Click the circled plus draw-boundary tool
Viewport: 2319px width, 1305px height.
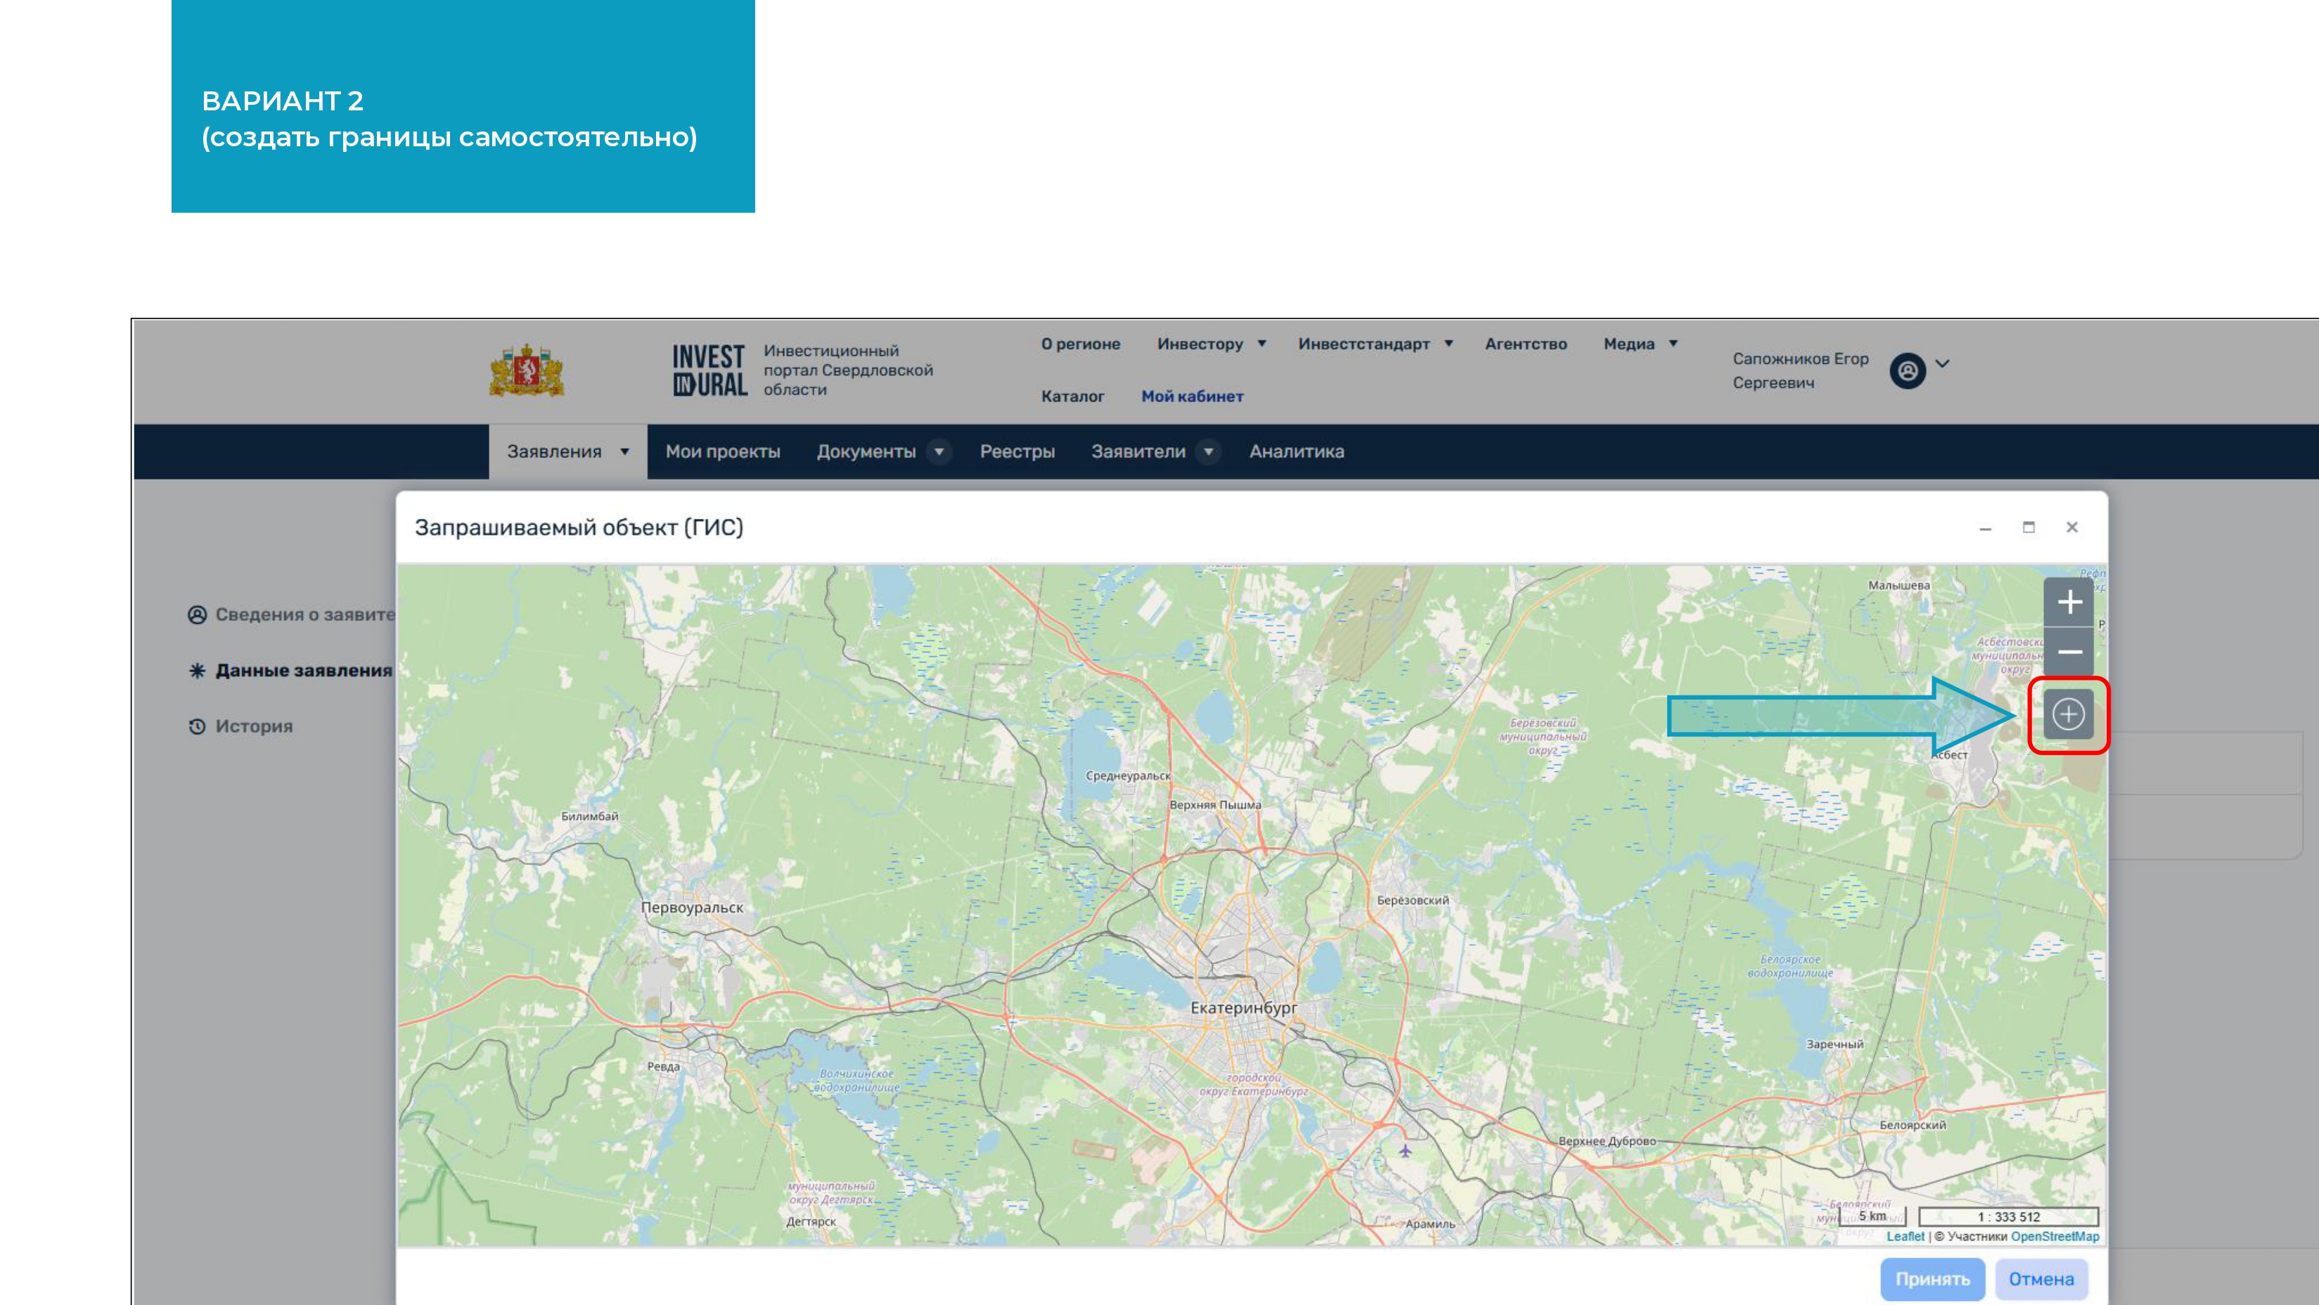point(2068,714)
